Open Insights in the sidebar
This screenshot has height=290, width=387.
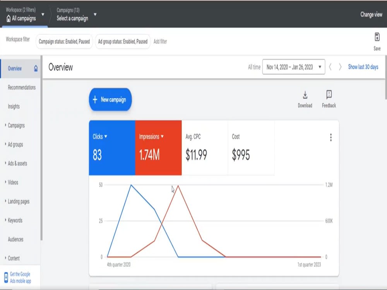coord(14,107)
